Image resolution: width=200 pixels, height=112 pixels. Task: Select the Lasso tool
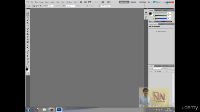click(x=28, y=17)
